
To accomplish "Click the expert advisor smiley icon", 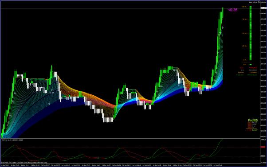I will coord(259,2).
